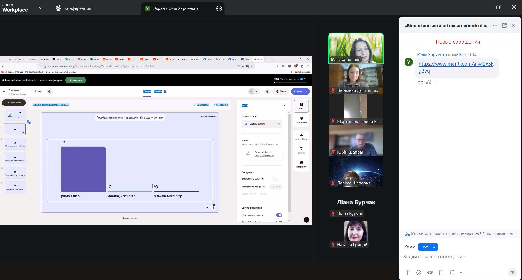Open emoji picker in chat toolbar

pos(419,272)
